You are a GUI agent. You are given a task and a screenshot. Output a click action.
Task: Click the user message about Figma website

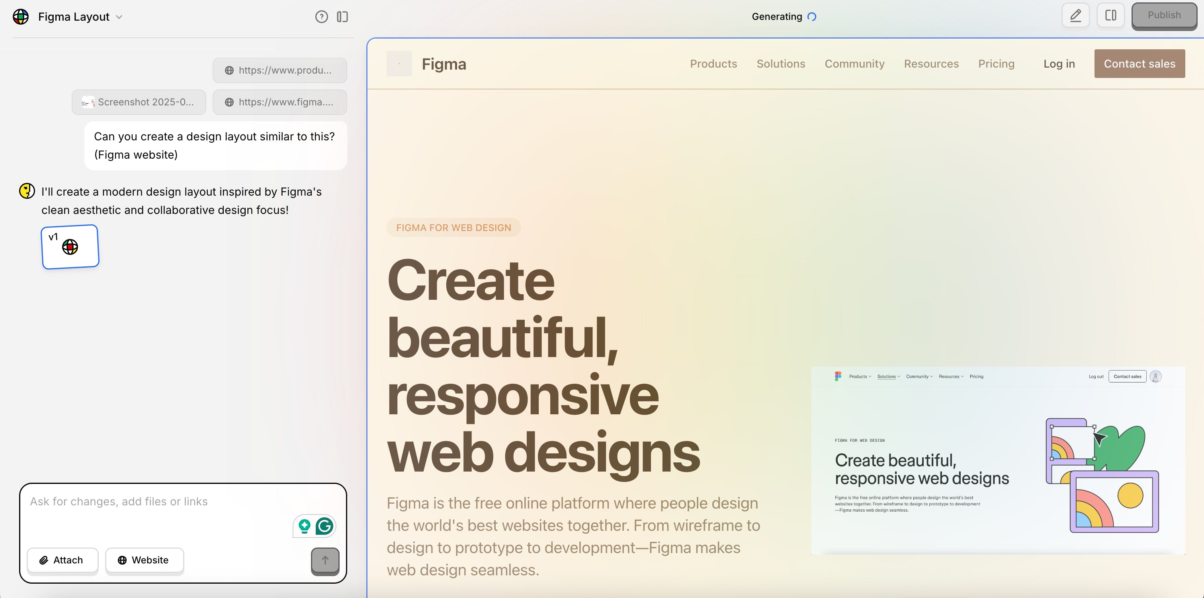tap(215, 146)
